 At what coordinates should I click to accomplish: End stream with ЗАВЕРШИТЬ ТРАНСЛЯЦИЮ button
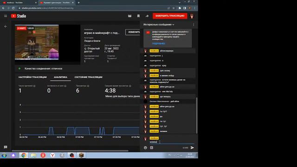[170, 16]
